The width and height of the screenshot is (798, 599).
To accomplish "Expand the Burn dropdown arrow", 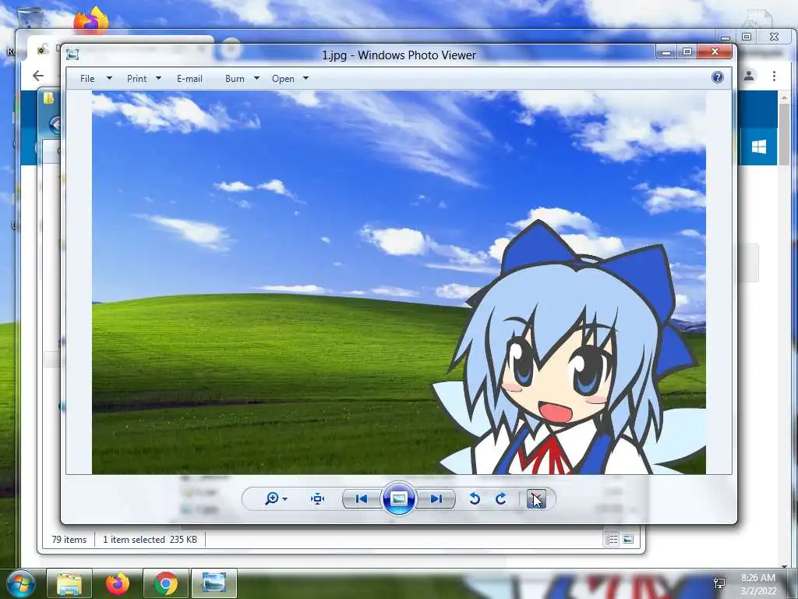I will click(x=256, y=79).
